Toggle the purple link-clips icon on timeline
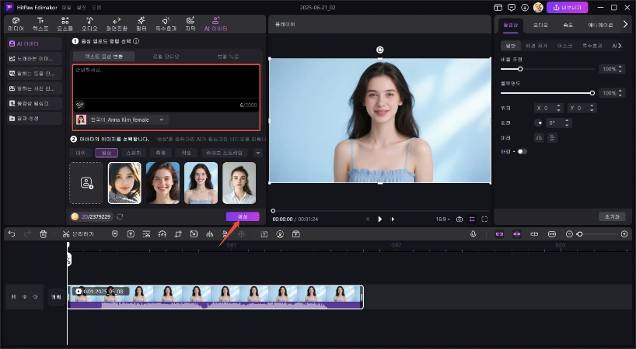This screenshot has width=636, height=349. 499,234
